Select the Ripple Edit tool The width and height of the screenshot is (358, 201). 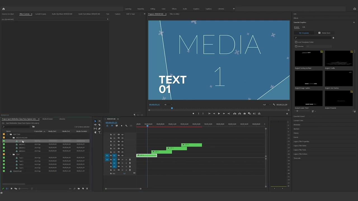pyautogui.click(x=95, y=125)
